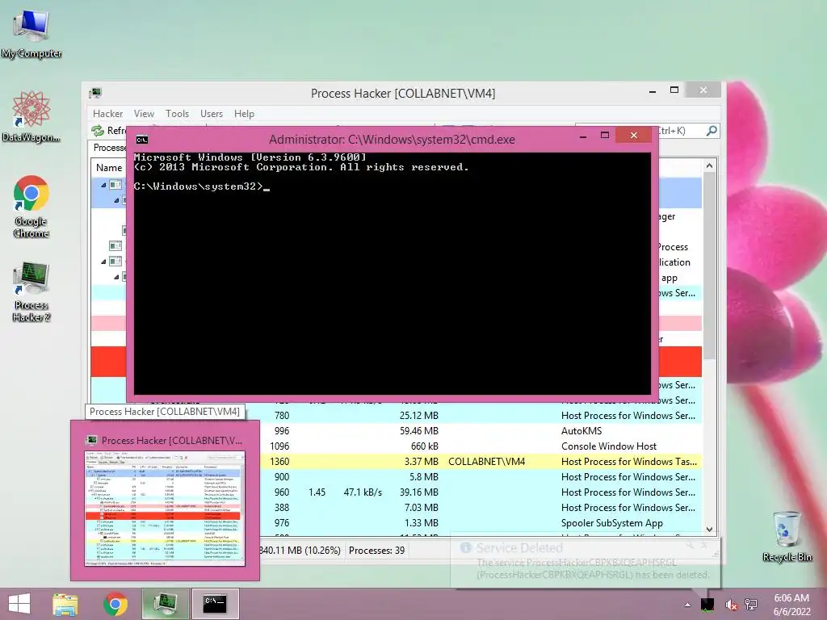Click Process Hacker tray graph icon

[707, 605]
